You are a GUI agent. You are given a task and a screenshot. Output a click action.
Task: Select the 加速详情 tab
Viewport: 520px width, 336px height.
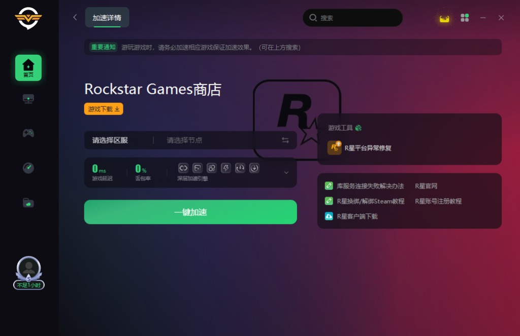[x=107, y=18]
